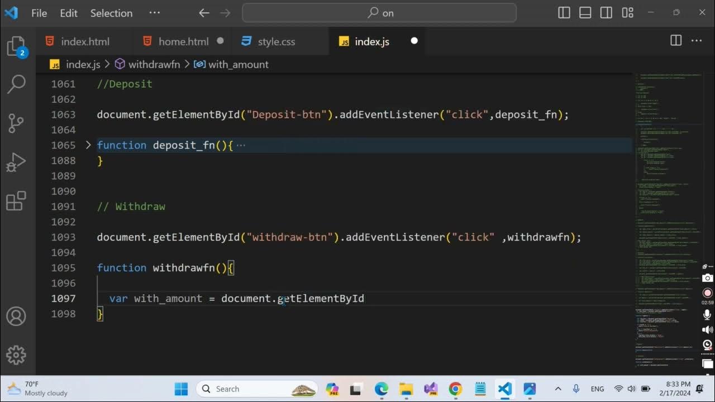
Task: Toggle the recorder speaker audio icon
Action: (708, 330)
